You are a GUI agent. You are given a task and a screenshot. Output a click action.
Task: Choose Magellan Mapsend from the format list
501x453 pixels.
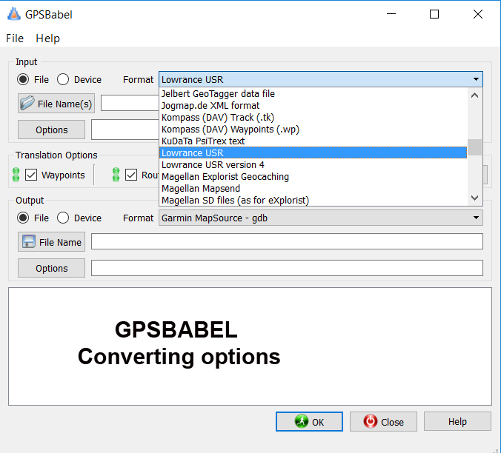(x=201, y=189)
